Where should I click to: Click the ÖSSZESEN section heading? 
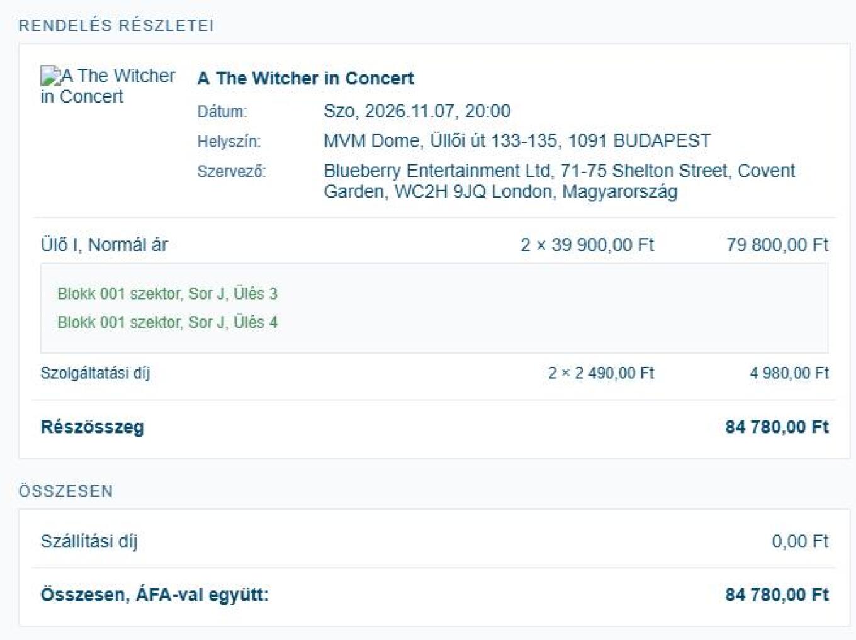tap(65, 491)
